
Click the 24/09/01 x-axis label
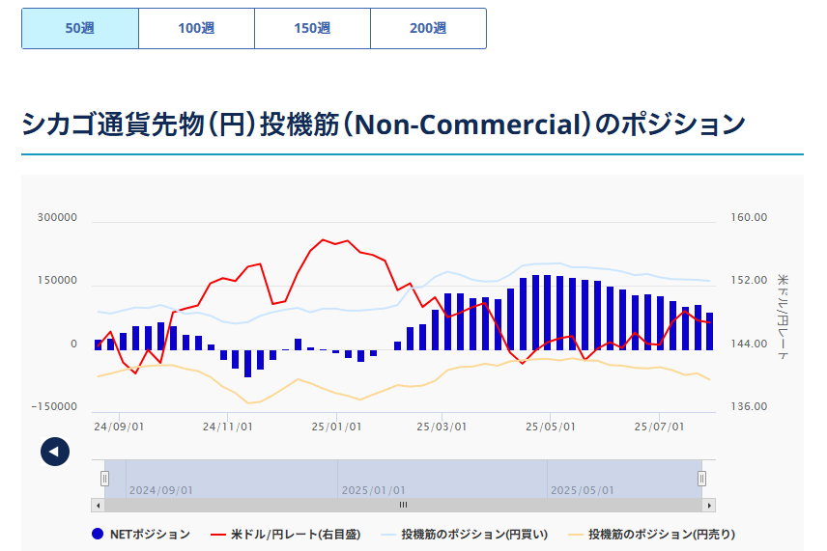tap(119, 427)
